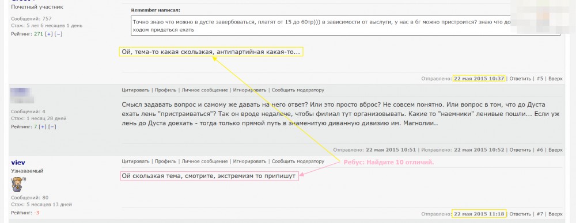The image size is (576, 223).
Task: Open Профиль above viev's post
Action: click(x=166, y=161)
